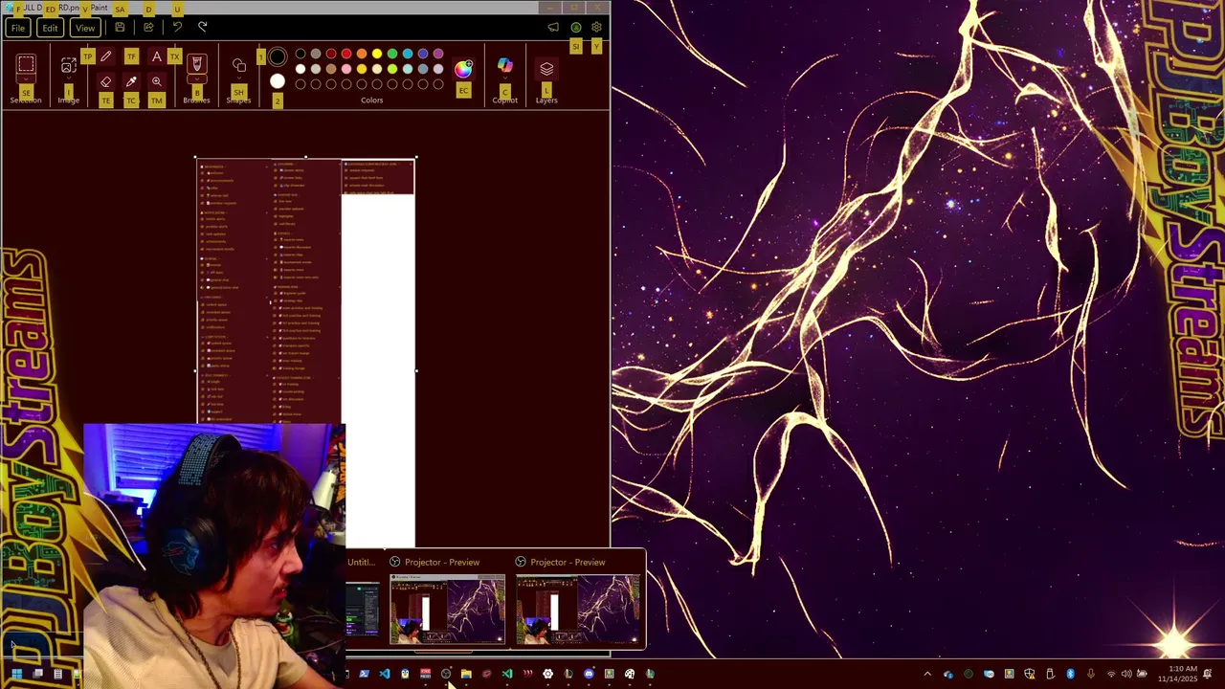Select the Text tool
The image size is (1225, 689).
click(157, 56)
